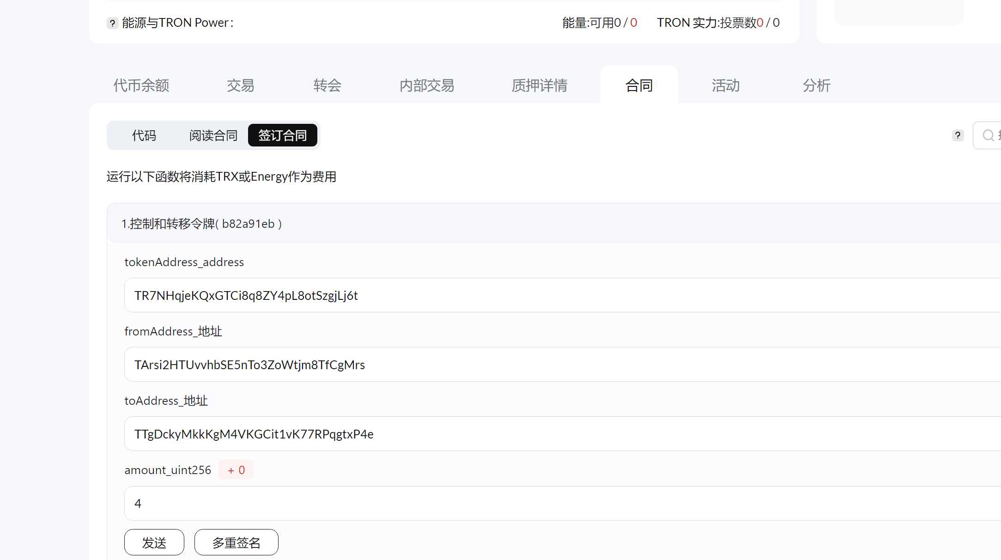Click the tokenAddress_address input field
The height and width of the screenshot is (560, 1001).
554,295
